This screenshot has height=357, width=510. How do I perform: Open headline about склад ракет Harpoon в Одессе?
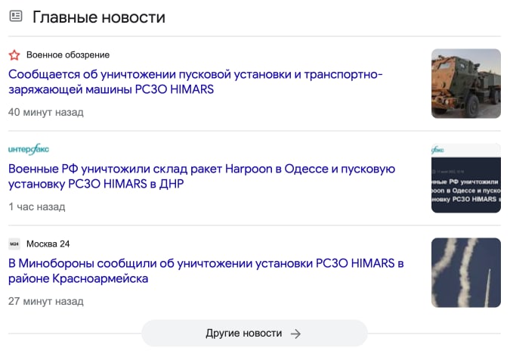pos(202,176)
